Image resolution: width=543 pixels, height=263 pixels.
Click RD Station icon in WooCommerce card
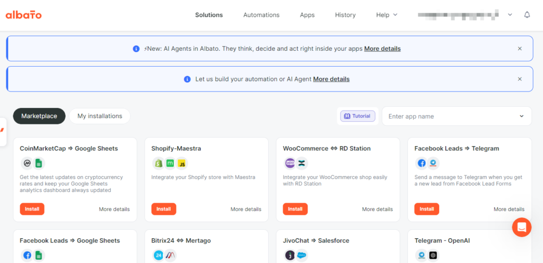[302, 163]
